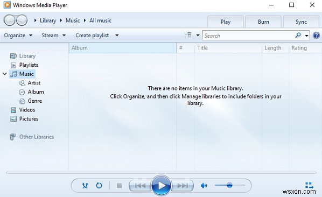
Task: Click the Videos filmstrip icon
Action: pos(13,110)
